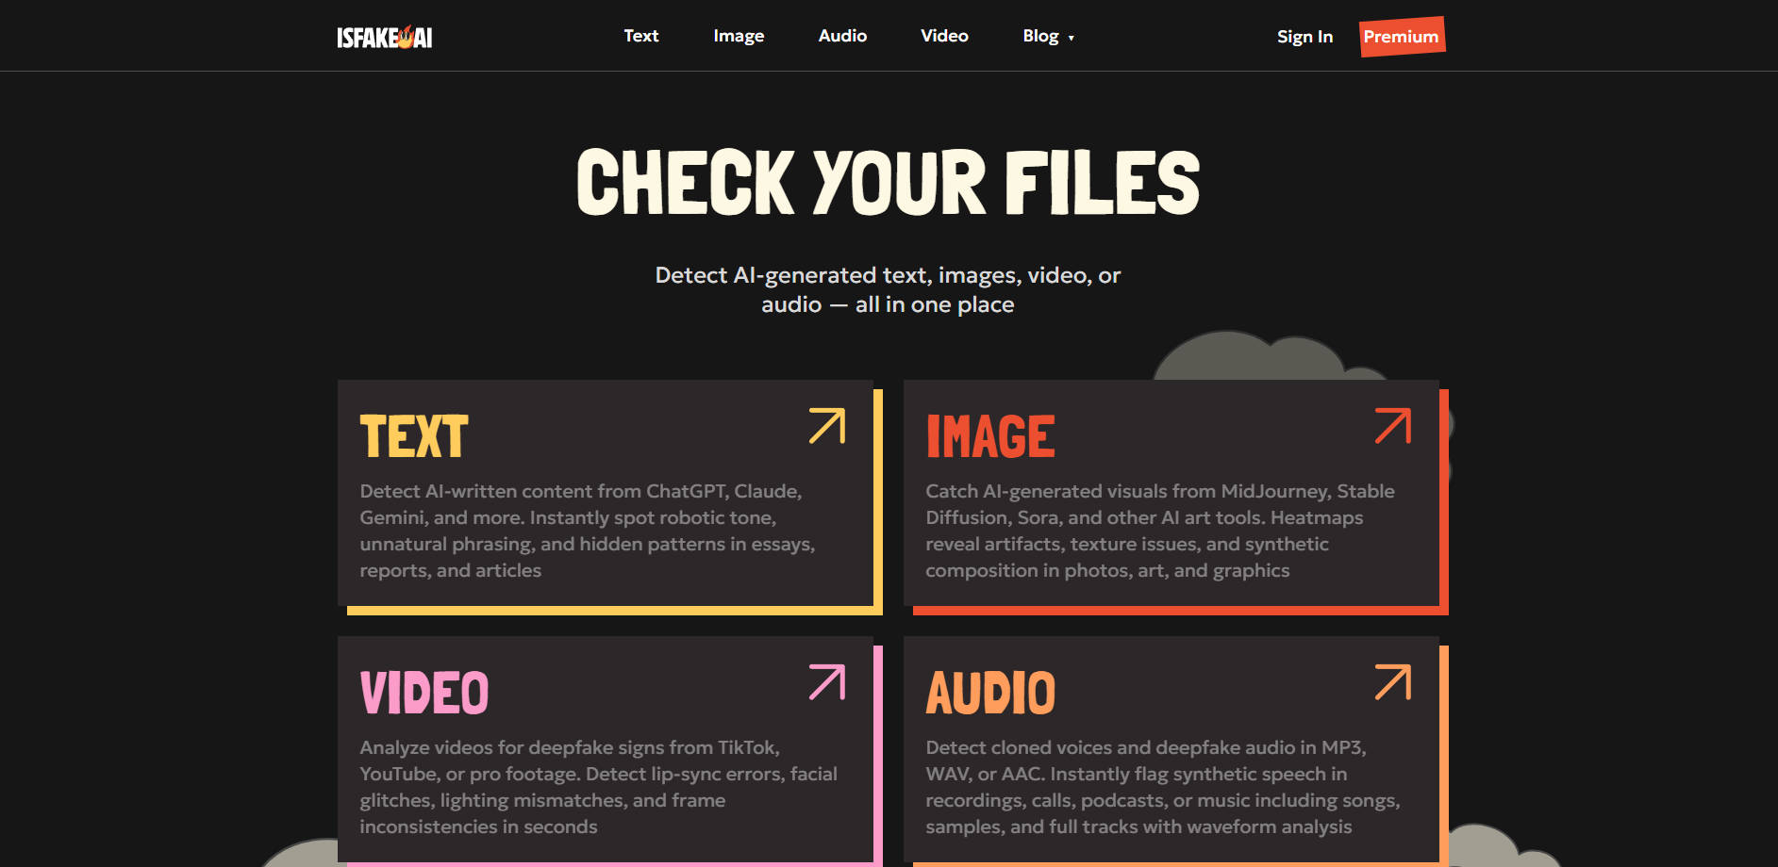Select Image from the top navigation
The width and height of the screenshot is (1778, 867).
click(x=739, y=36)
